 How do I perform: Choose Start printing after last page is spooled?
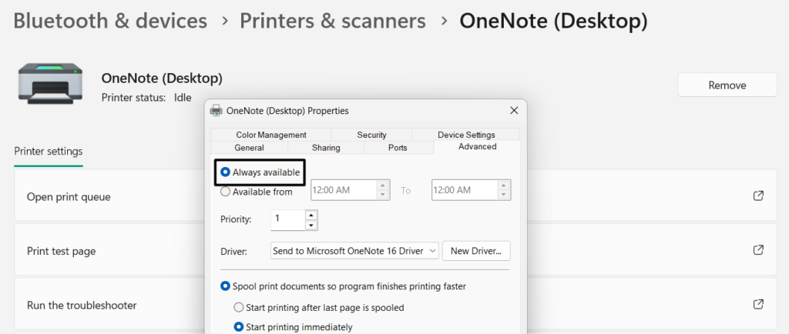click(x=239, y=307)
